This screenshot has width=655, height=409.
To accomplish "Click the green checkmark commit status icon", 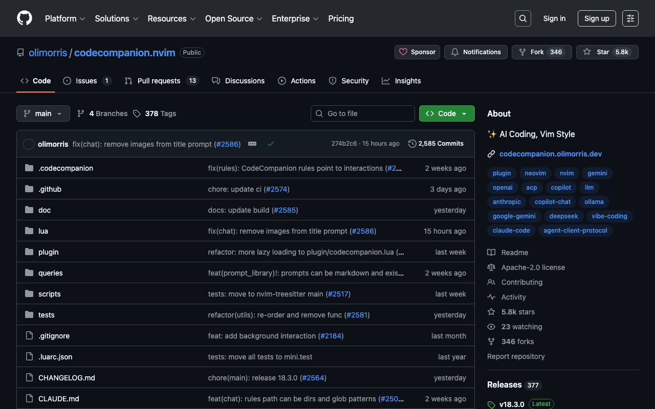I will (271, 144).
